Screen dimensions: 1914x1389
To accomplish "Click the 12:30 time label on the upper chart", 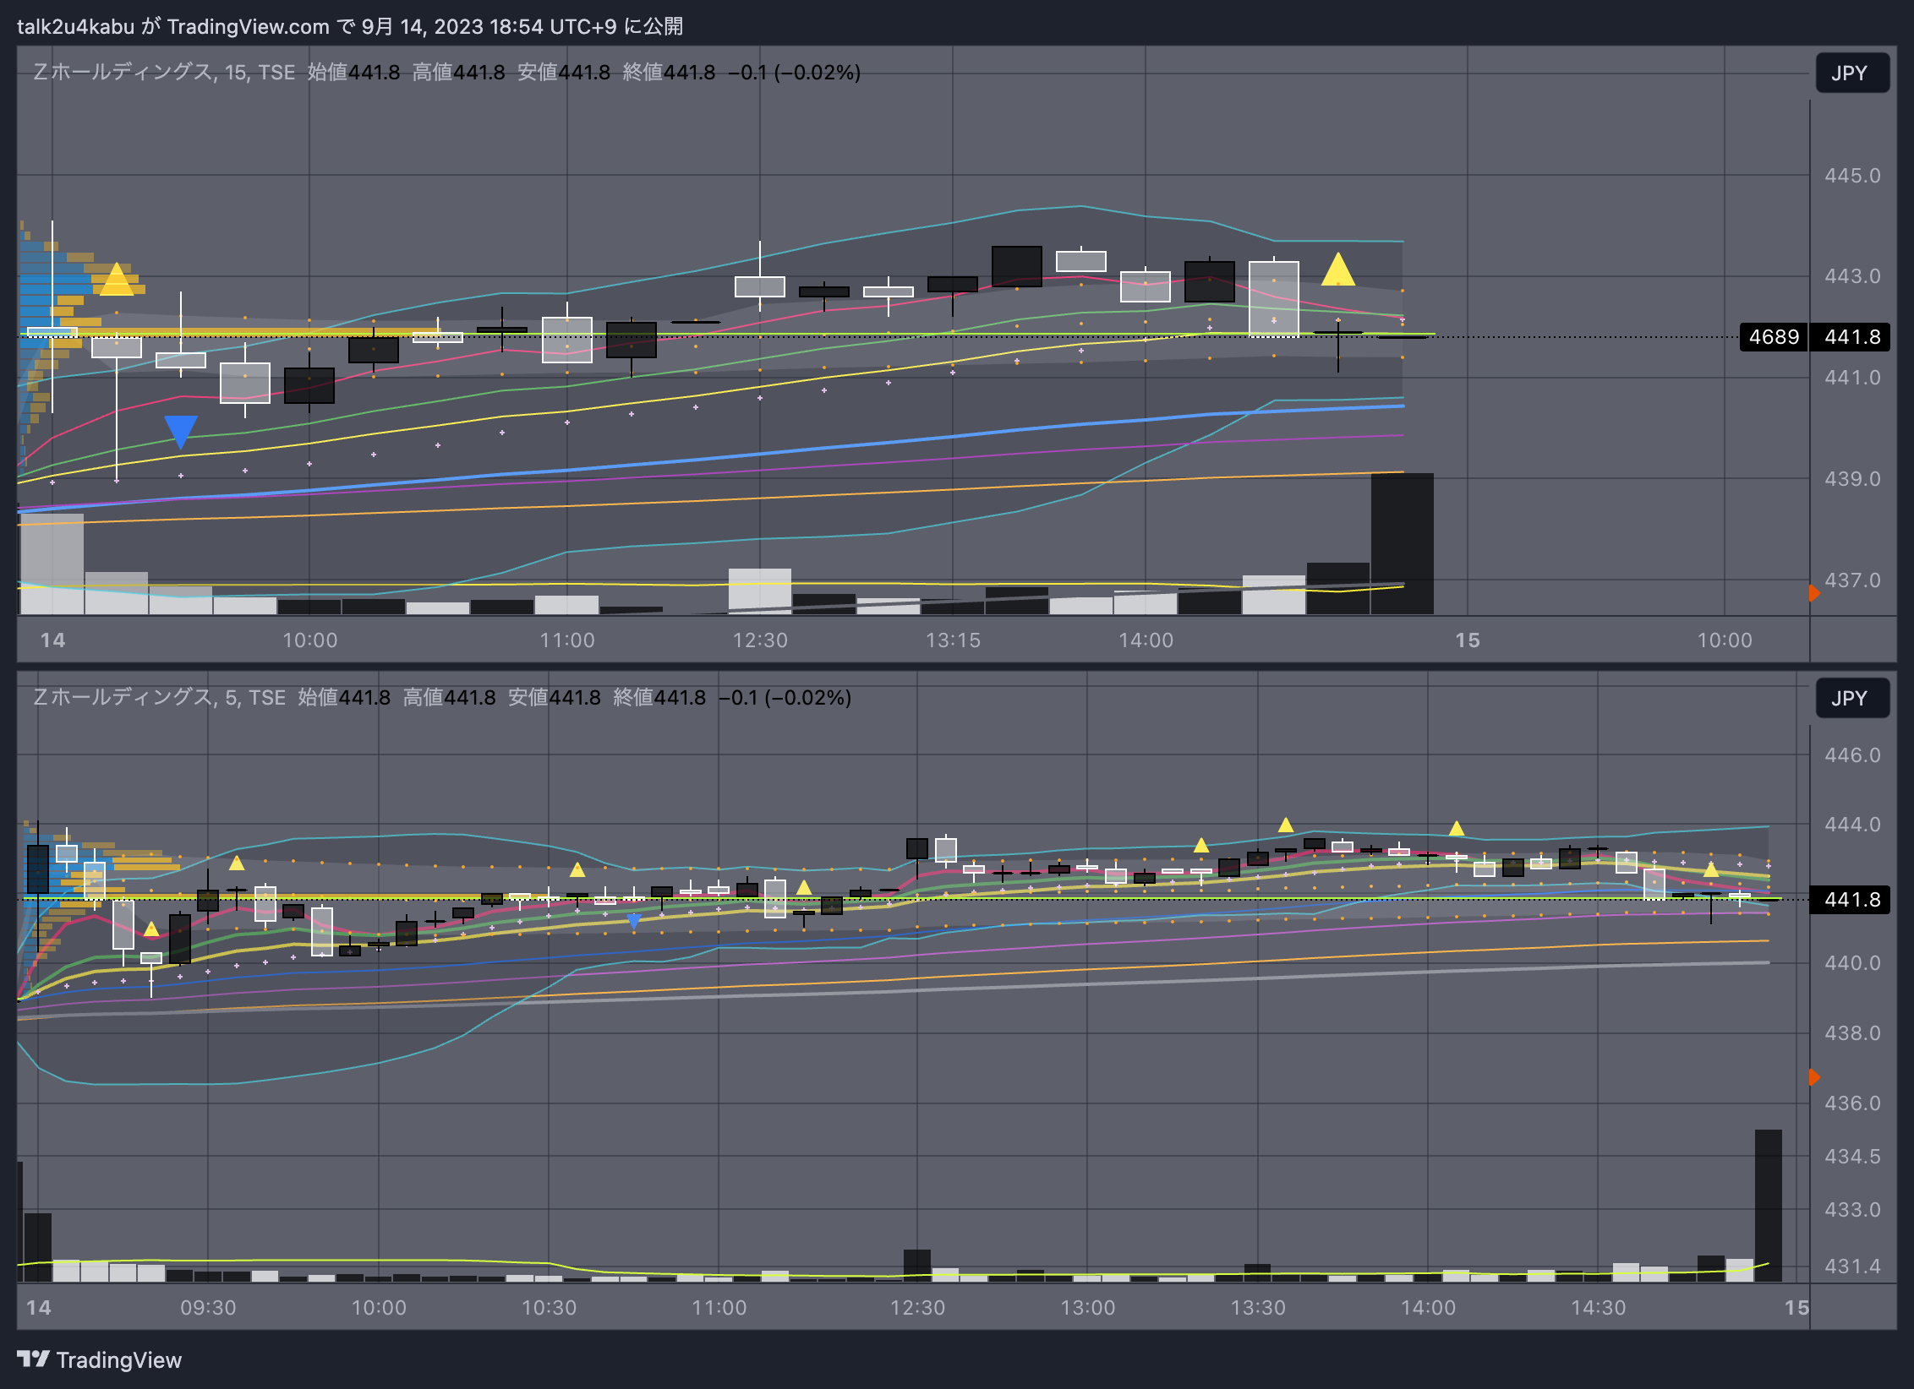I will pyautogui.click(x=760, y=640).
